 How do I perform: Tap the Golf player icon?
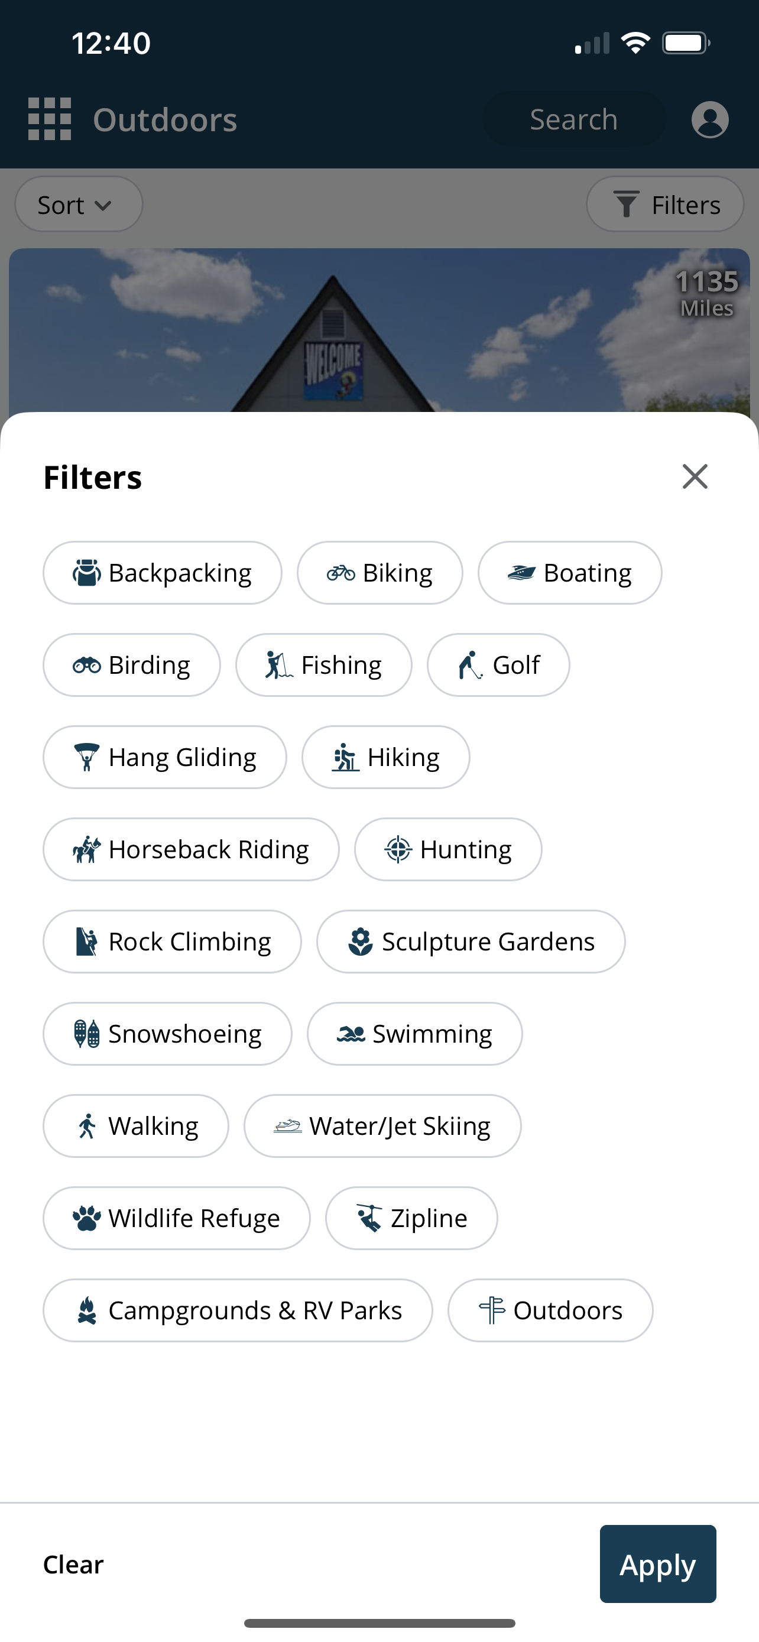click(471, 666)
